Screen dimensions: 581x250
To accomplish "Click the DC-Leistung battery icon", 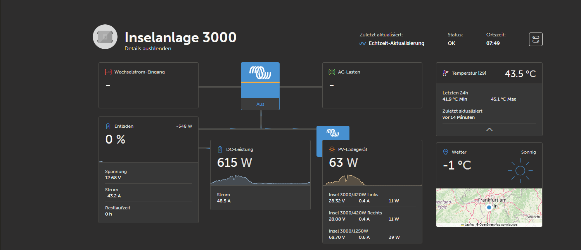I will 220,149.
